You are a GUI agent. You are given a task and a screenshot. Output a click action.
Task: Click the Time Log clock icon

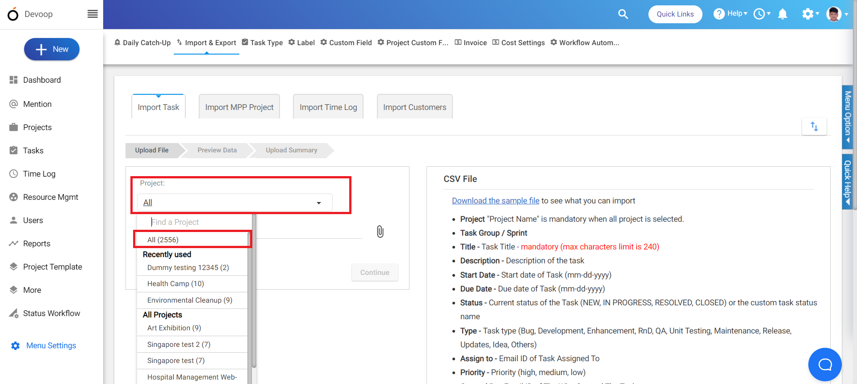[x=13, y=174]
